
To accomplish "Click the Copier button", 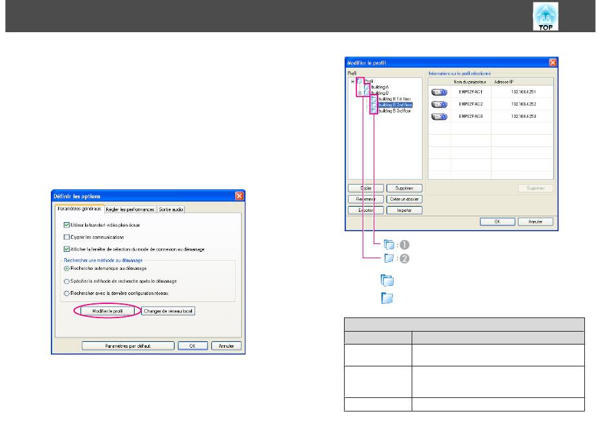I will coord(366,188).
